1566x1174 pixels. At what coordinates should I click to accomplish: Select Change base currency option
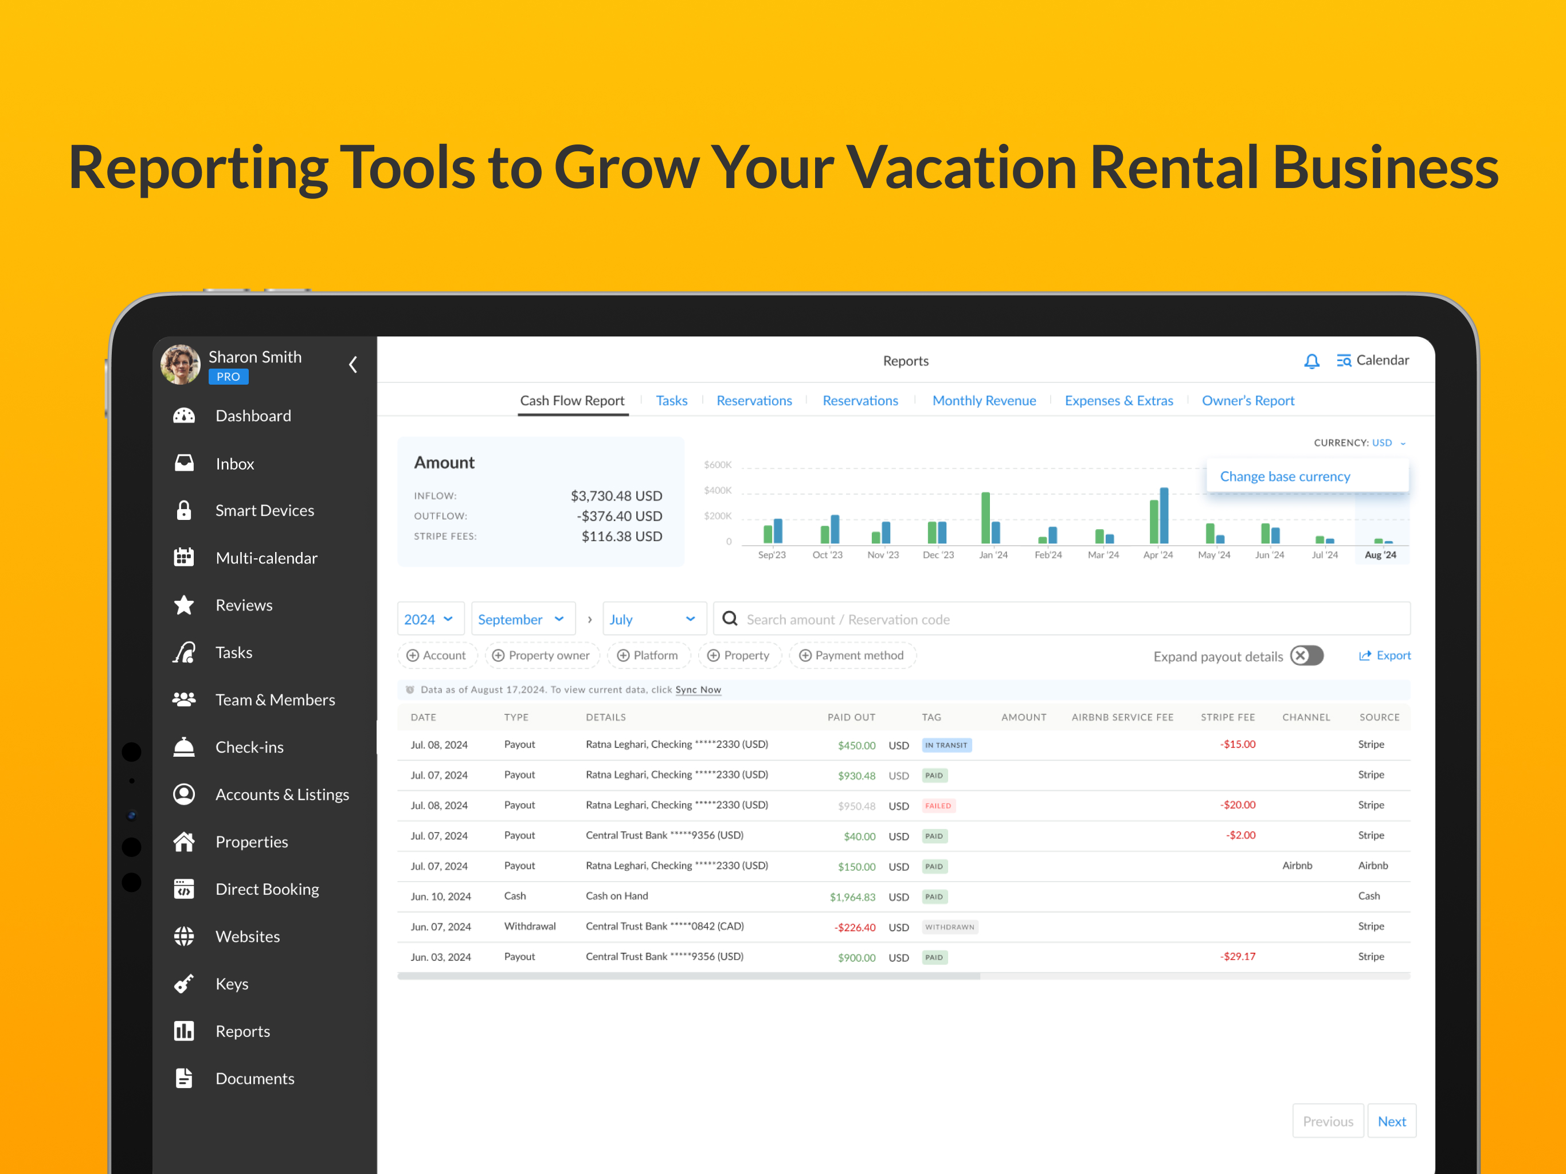pos(1307,476)
